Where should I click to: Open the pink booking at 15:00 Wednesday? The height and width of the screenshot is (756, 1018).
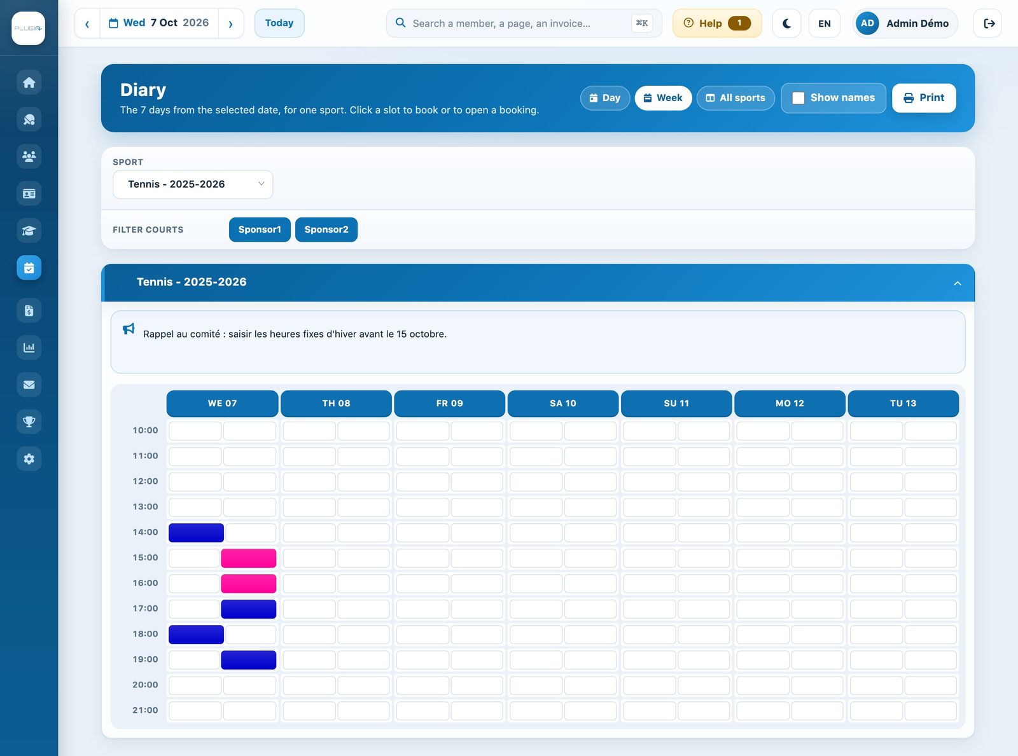point(249,558)
